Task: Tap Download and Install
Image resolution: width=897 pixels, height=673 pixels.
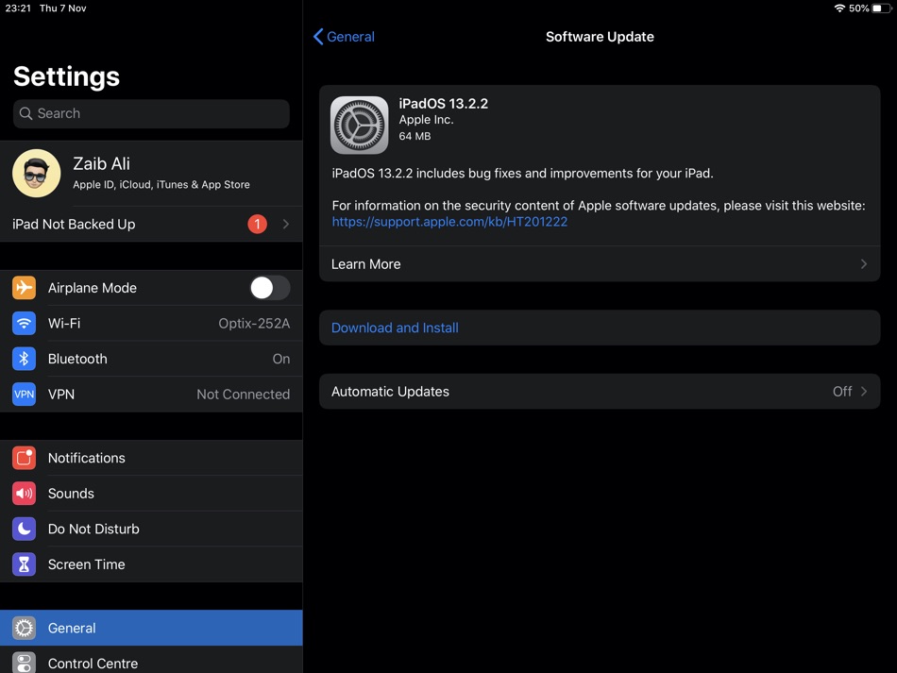Action: (x=395, y=328)
